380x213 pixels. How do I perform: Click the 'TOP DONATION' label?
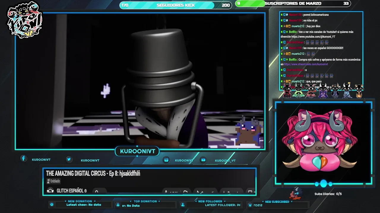(x=145, y=201)
